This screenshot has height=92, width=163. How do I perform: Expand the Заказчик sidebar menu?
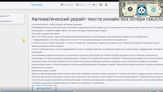[x=4, y=16]
